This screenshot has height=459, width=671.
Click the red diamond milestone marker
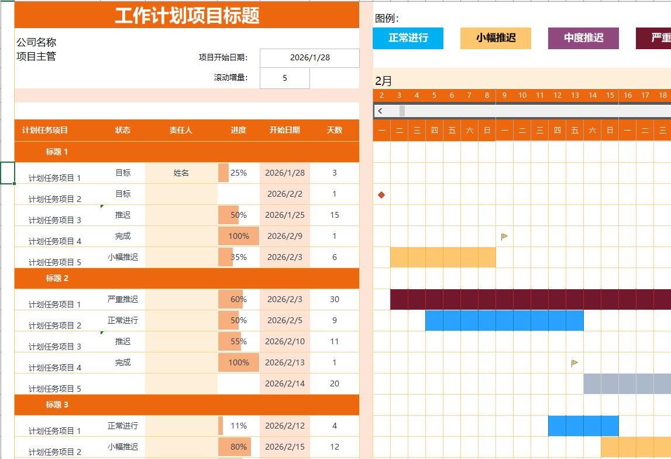coord(381,195)
